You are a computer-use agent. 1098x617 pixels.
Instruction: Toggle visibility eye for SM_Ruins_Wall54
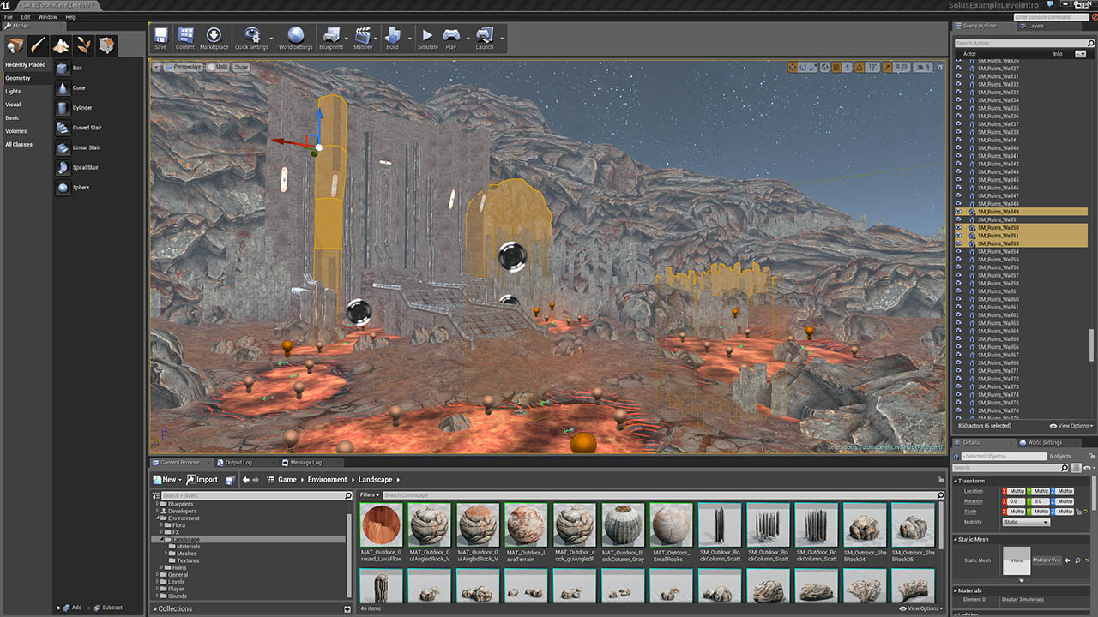[959, 252]
